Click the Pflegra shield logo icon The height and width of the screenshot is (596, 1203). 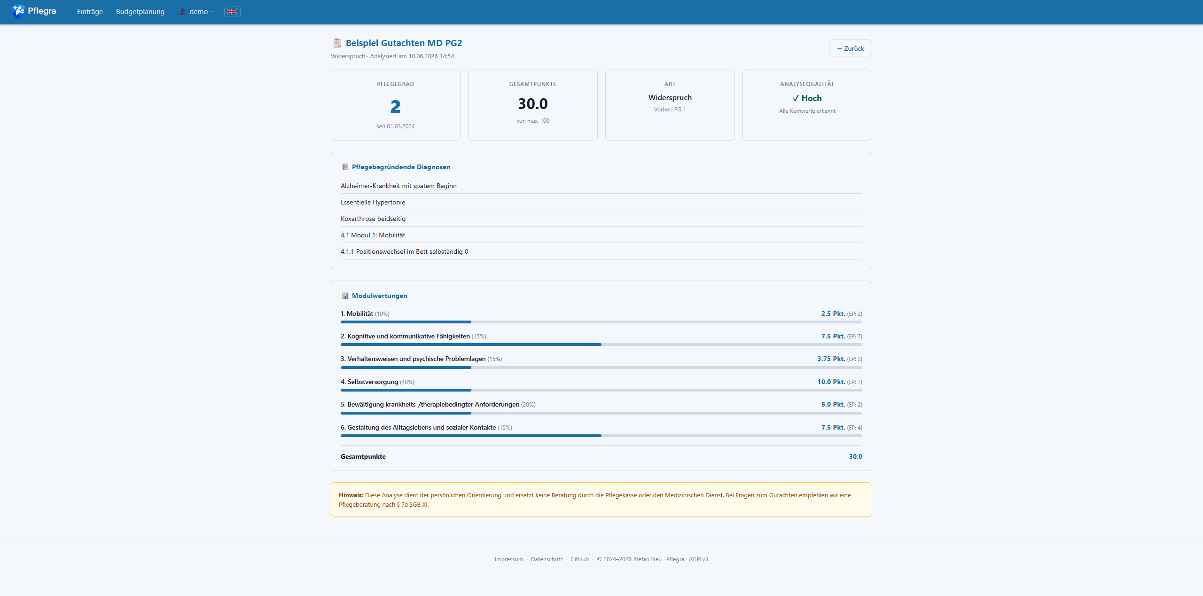[18, 11]
